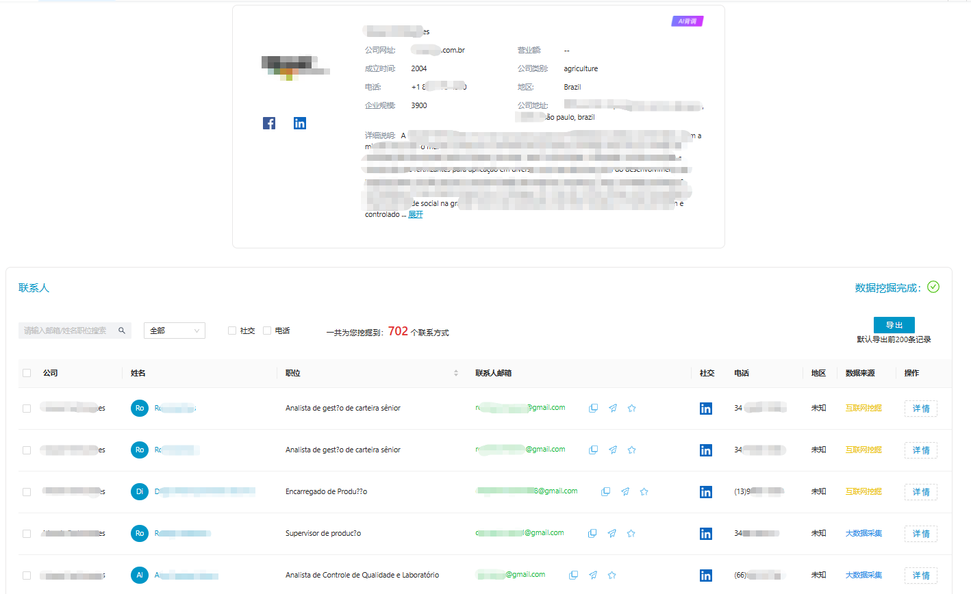This screenshot has height=594, width=971.
Task: Sort contacts by the 职位 column arrows
Action: (x=456, y=373)
